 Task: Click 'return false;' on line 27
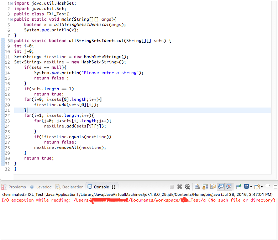point(60,142)
